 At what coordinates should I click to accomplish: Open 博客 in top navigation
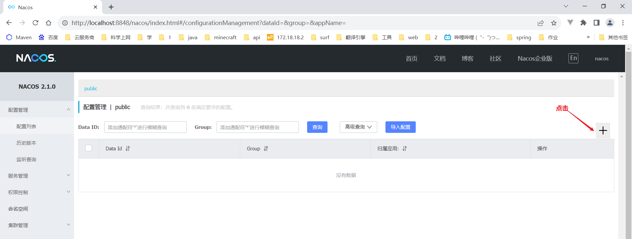(467, 58)
